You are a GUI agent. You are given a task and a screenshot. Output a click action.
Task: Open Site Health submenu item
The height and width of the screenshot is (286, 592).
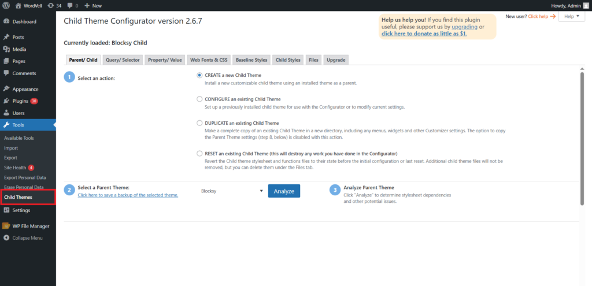tap(15, 168)
